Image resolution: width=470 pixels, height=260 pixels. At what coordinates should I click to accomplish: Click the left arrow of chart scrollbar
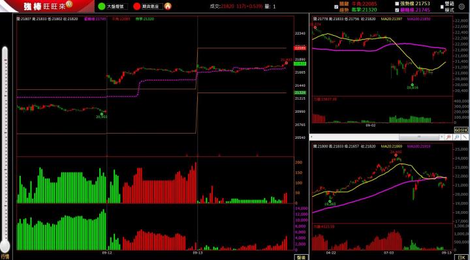(x=312, y=137)
